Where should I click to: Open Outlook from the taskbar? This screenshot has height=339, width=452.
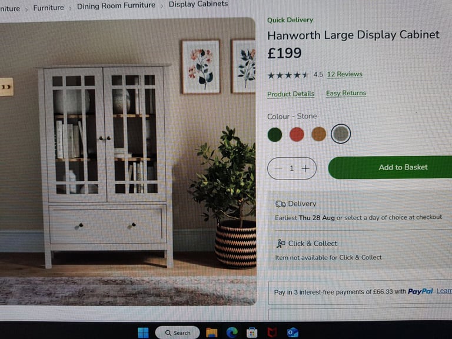click(293, 333)
